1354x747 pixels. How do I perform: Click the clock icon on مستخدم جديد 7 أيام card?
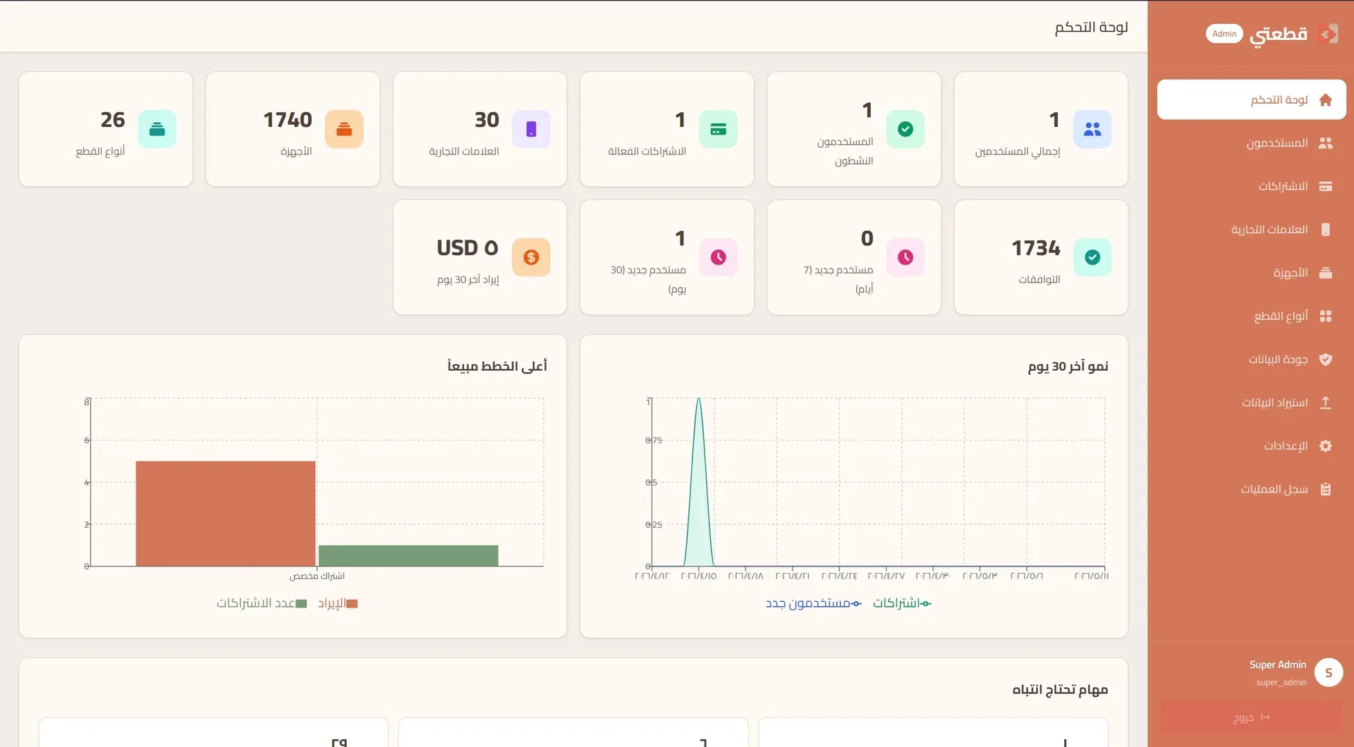point(905,257)
